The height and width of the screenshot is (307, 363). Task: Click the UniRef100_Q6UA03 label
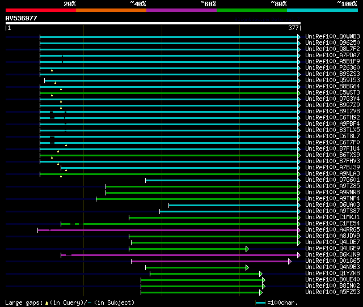coord(332,205)
